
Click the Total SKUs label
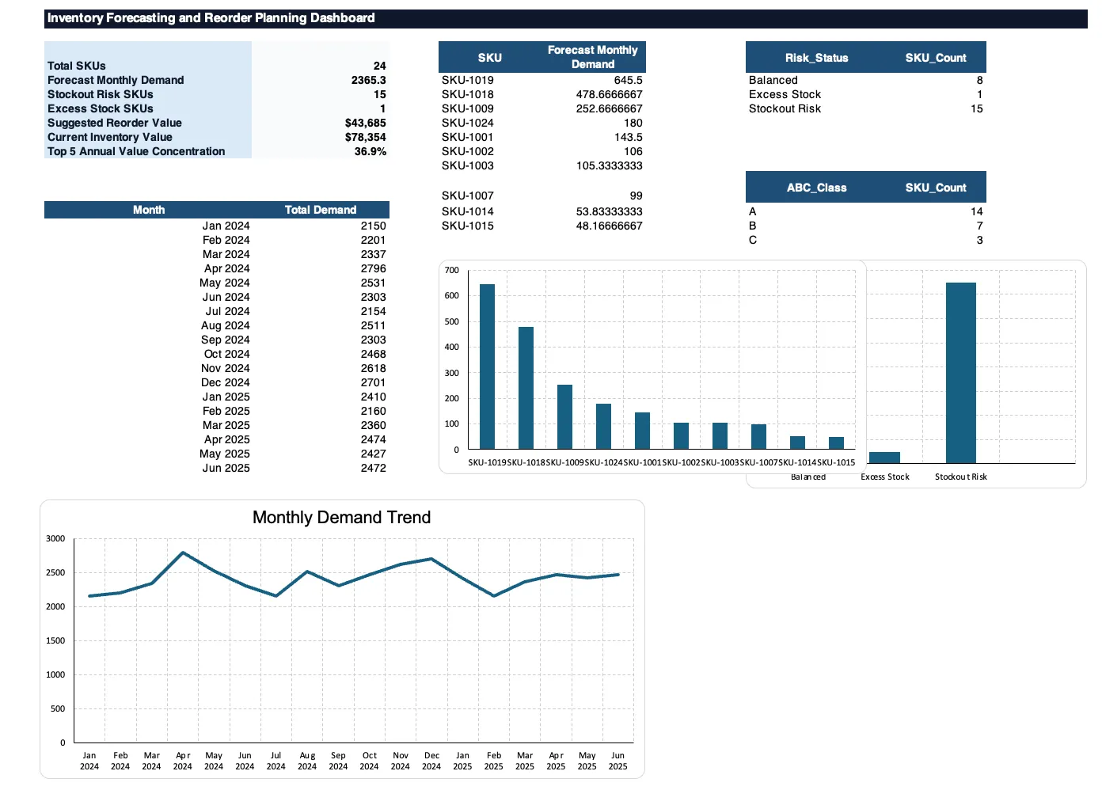tap(77, 66)
